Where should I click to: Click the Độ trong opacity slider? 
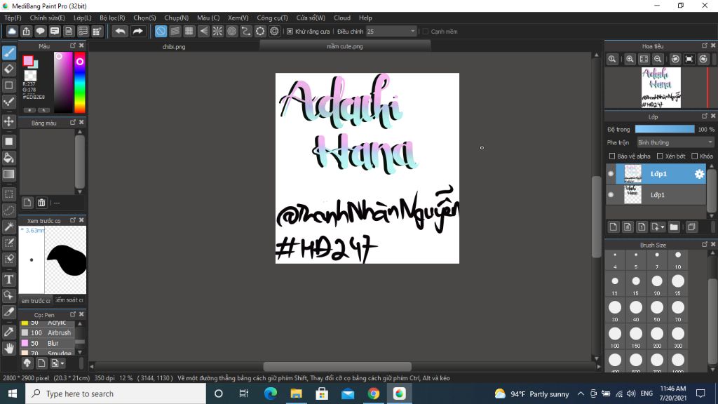(665, 129)
